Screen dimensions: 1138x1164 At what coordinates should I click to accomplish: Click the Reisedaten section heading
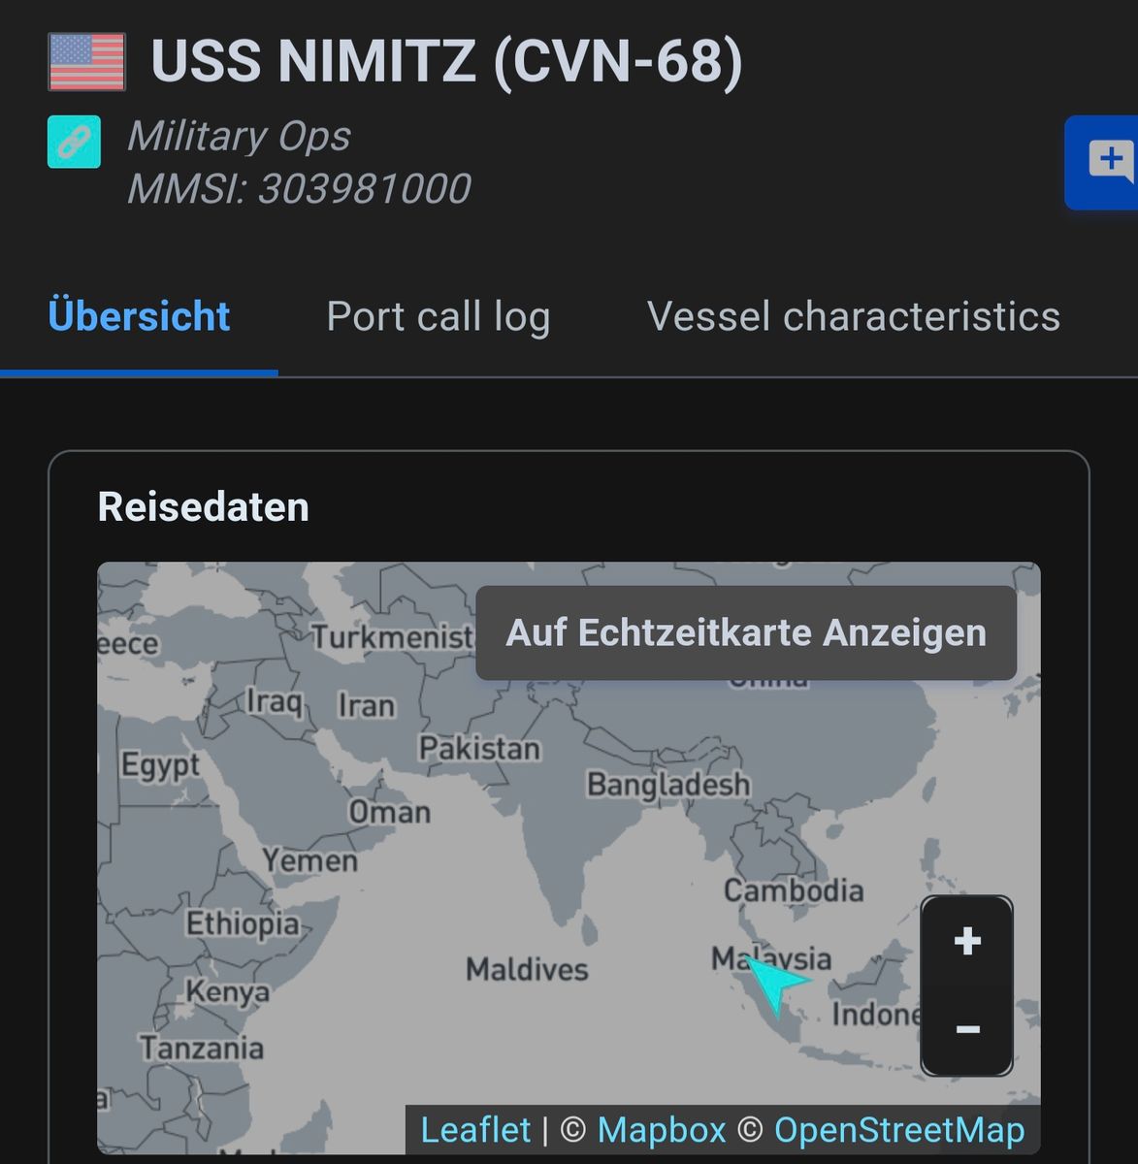click(x=203, y=506)
